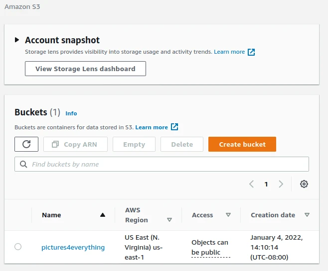Go to previous page chevron
This screenshot has width=328, height=271.
pyautogui.click(x=251, y=184)
